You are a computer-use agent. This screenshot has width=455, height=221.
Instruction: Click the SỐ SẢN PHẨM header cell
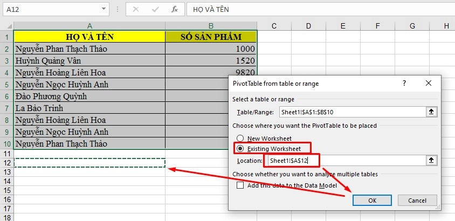point(211,37)
